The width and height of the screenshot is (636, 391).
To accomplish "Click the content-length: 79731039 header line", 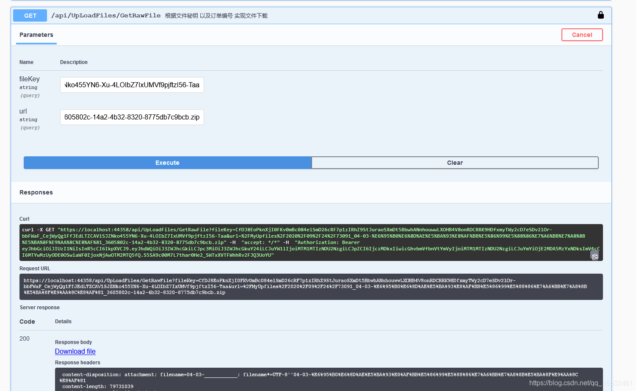I will click(x=98, y=386).
